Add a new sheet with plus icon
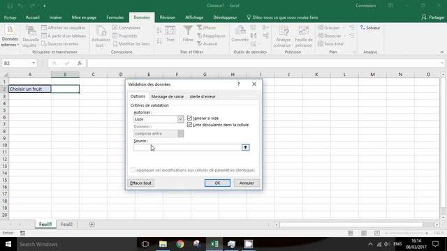447x251 pixels. (x=91, y=225)
